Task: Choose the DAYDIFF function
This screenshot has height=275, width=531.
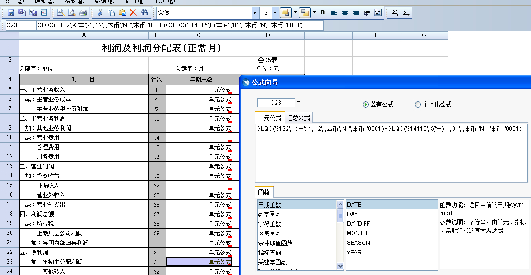Action: 392,223
